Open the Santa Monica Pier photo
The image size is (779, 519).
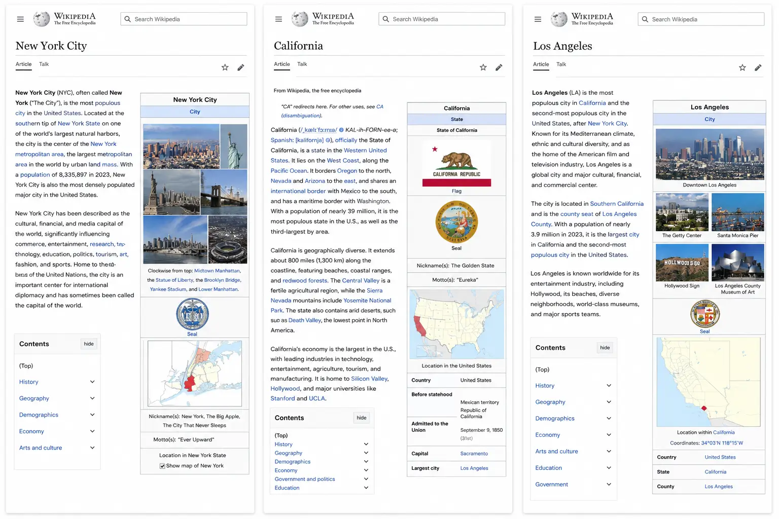[x=738, y=212]
